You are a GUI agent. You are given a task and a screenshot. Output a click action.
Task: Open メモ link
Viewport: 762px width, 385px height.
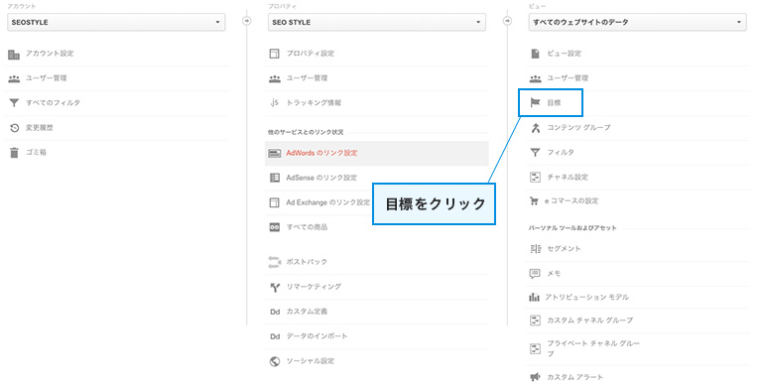point(554,273)
